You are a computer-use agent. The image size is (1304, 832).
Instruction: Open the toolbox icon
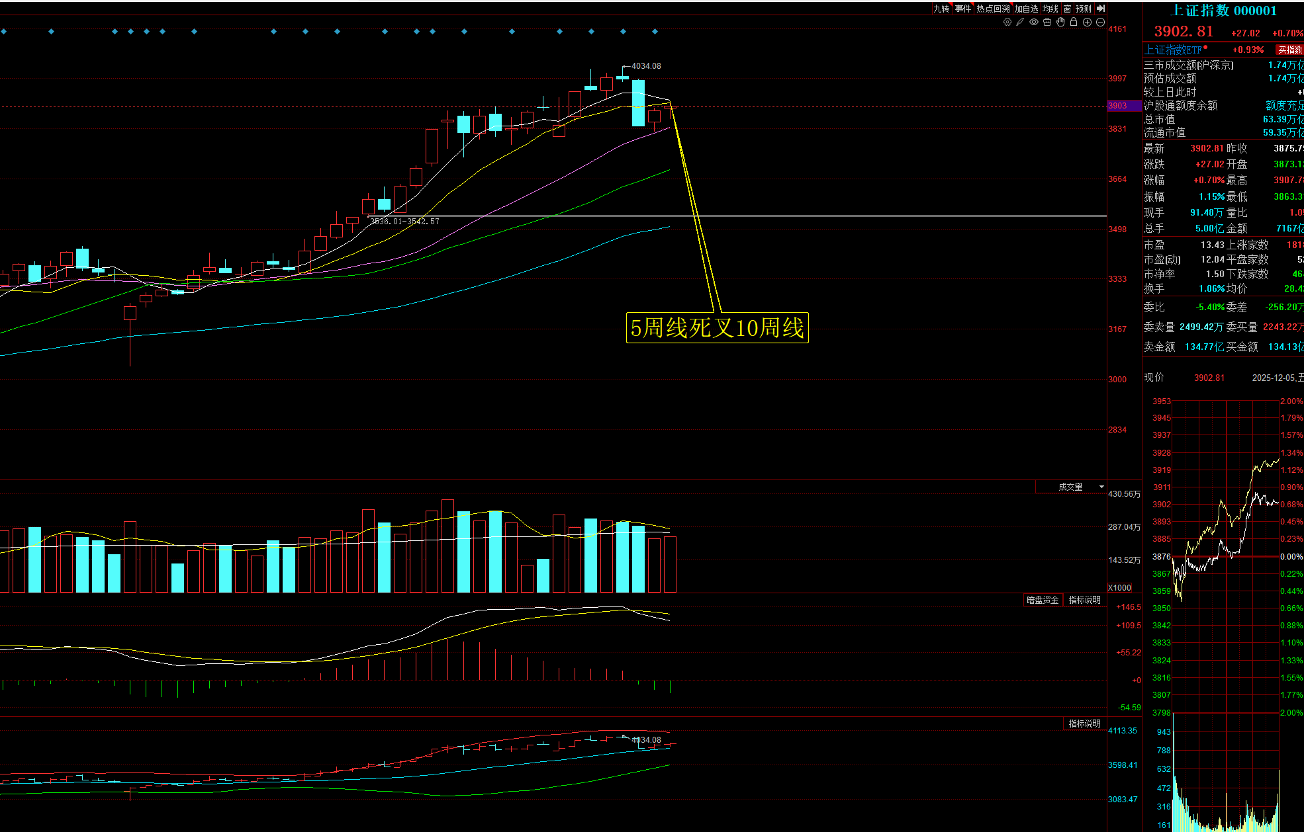click(1047, 22)
